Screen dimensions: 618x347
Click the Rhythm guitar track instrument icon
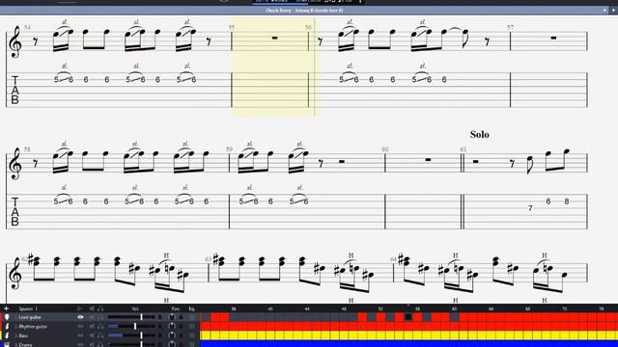pyautogui.click(x=7, y=326)
